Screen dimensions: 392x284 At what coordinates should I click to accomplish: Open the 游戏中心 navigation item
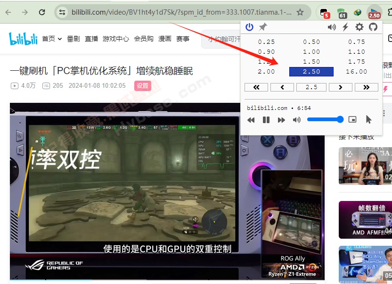point(116,39)
